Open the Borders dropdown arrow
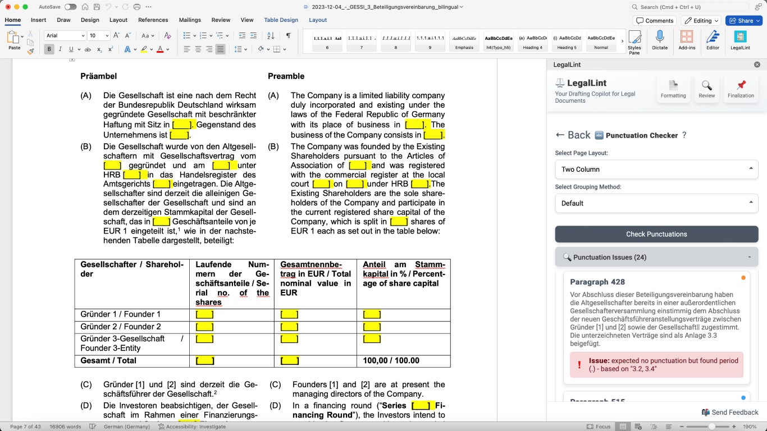Image resolution: width=767 pixels, height=431 pixels. [x=285, y=49]
